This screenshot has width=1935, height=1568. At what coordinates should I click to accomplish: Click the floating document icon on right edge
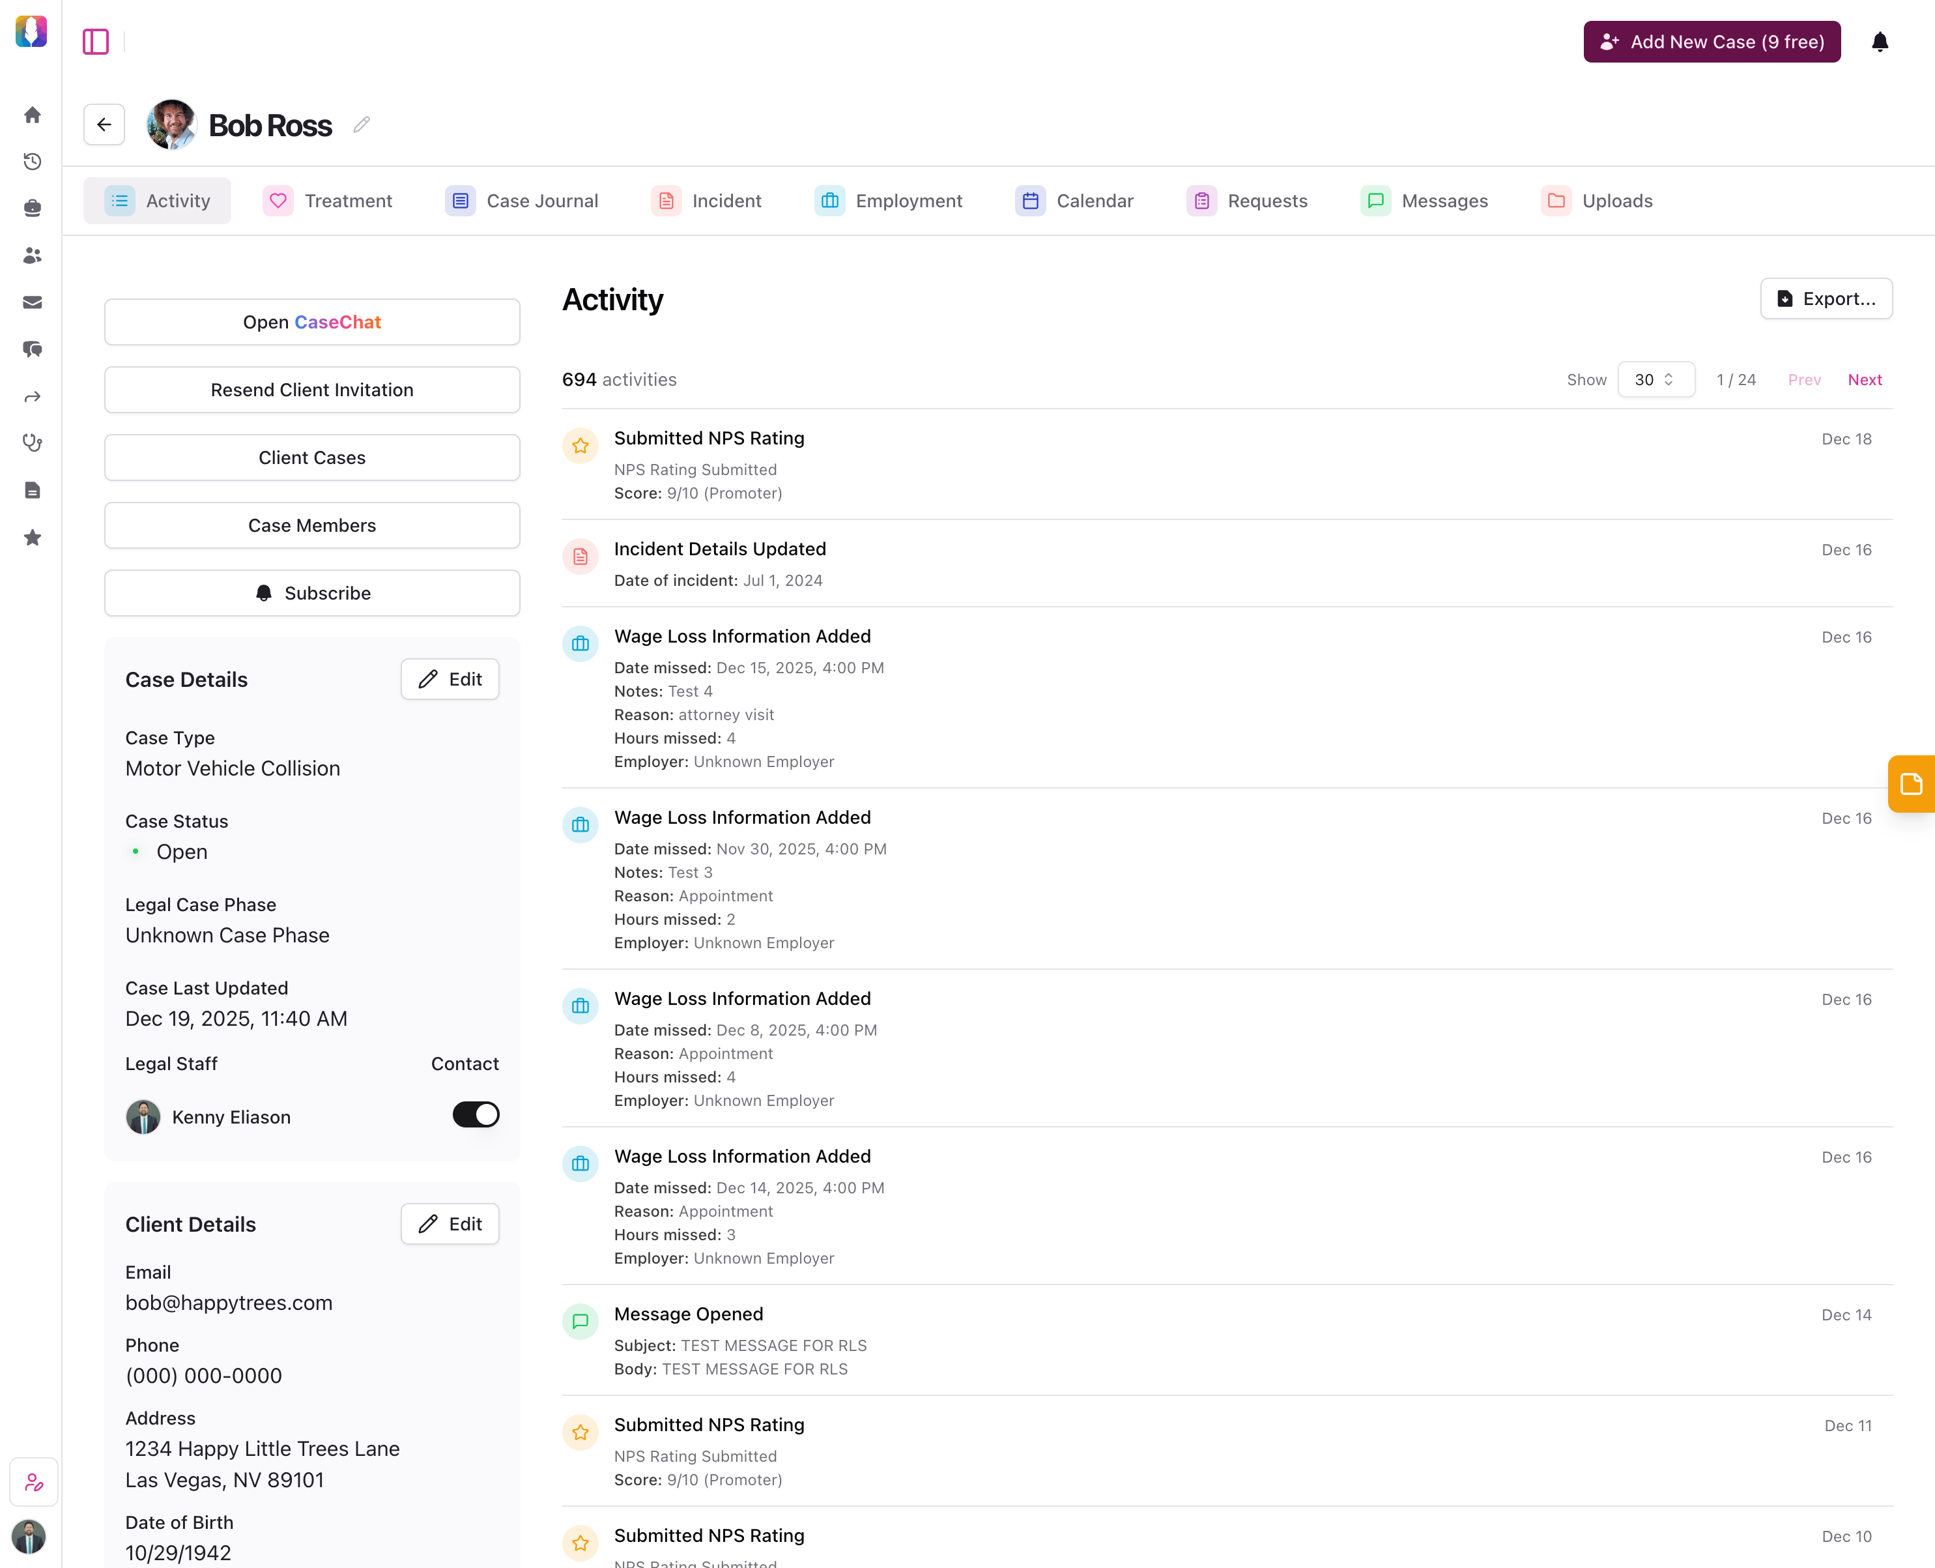pyautogui.click(x=1912, y=783)
